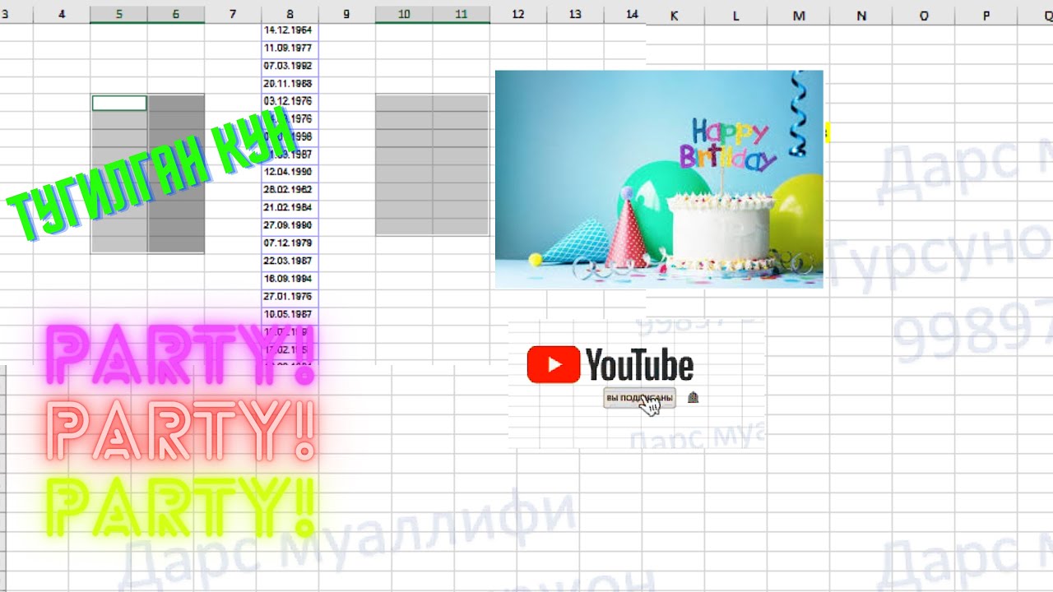Select column header 12
Screen dimensions: 1053x592
[x=517, y=14]
